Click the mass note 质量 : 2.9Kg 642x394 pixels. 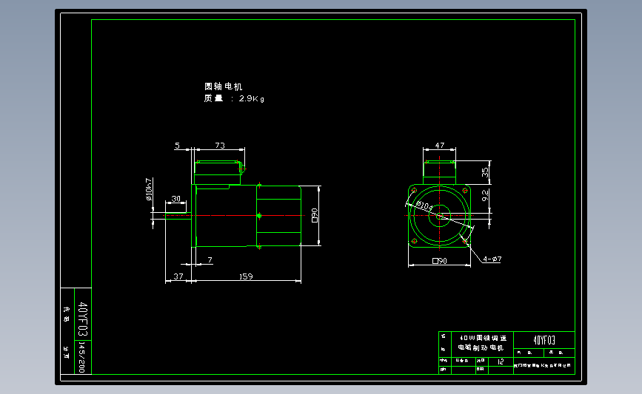point(234,98)
